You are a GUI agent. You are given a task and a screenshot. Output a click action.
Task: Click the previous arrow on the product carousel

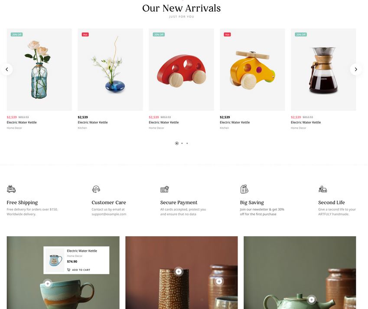pyautogui.click(x=7, y=69)
